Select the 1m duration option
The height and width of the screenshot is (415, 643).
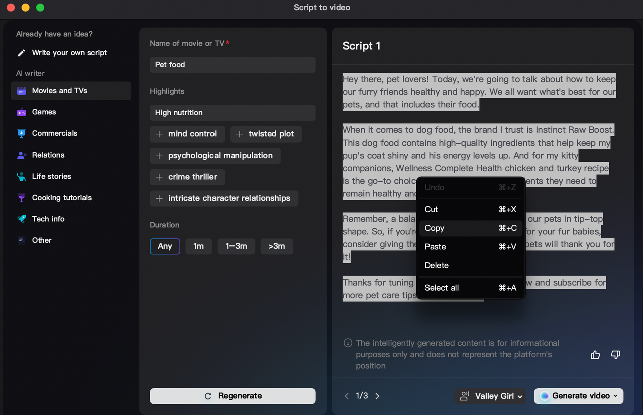[x=198, y=246]
